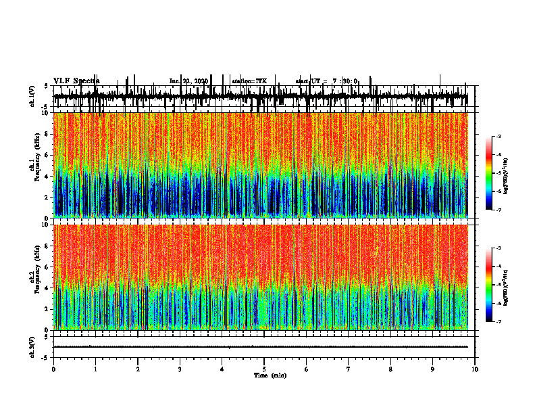Click time axis tick label "3"

(x=180, y=369)
